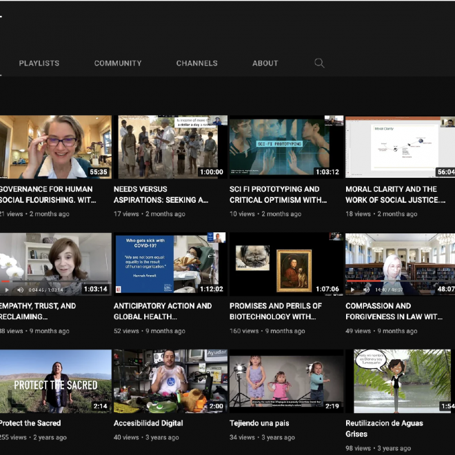Click Promises and Perils of Biotechnology title
Image resolution: width=455 pixels, height=455 pixels.
pos(276,312)
